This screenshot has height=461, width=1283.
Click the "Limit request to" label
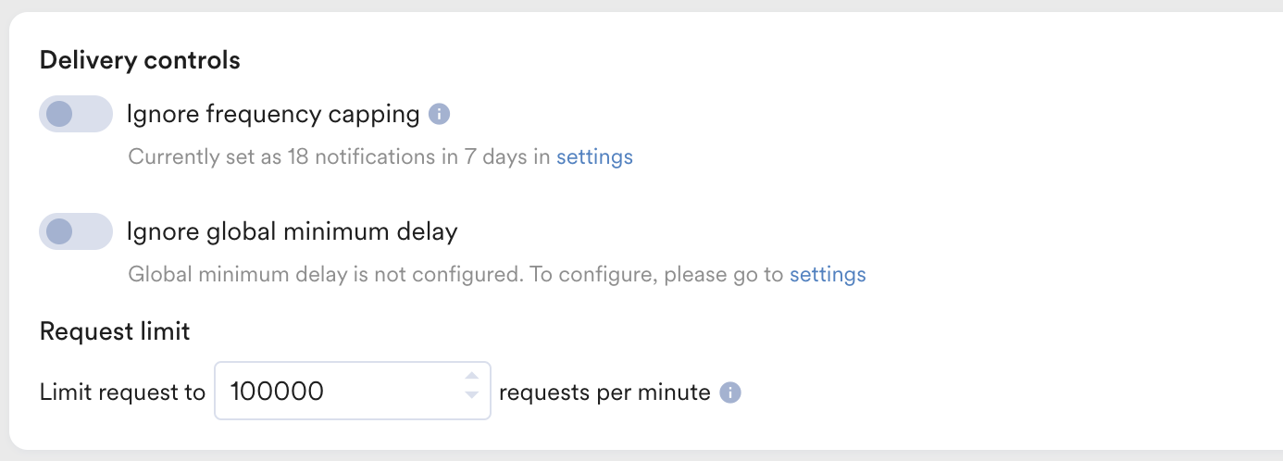(122, 392)
